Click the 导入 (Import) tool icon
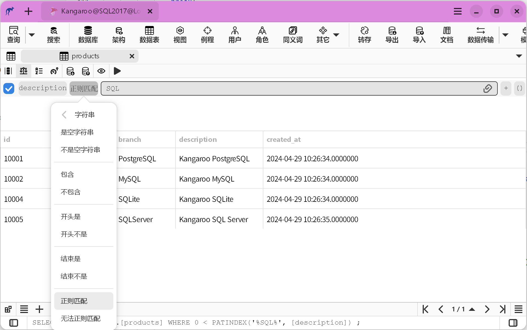The width and height of the screenshot is (527, 330). (418, 34)
